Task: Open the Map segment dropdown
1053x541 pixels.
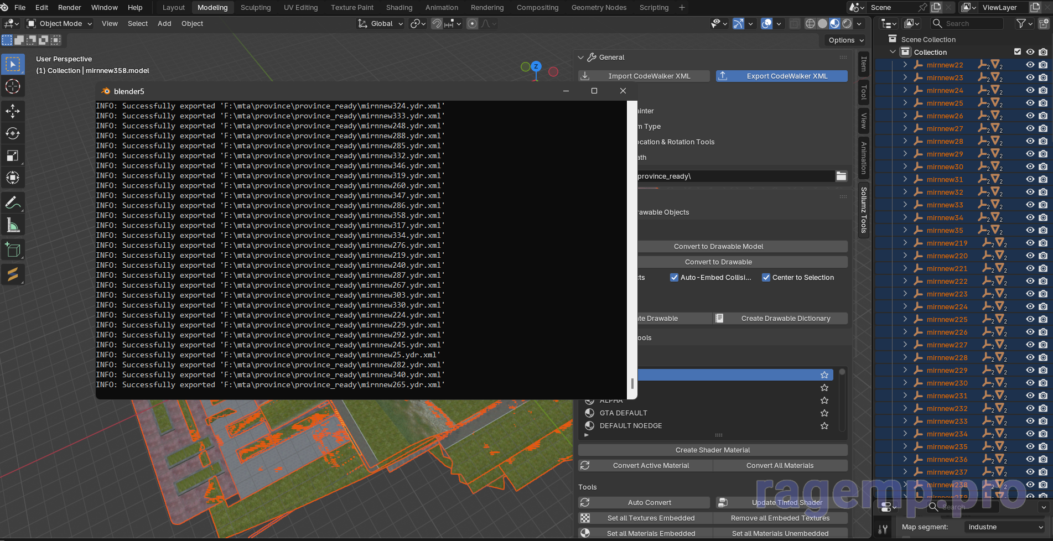Action: point(1004,527)
